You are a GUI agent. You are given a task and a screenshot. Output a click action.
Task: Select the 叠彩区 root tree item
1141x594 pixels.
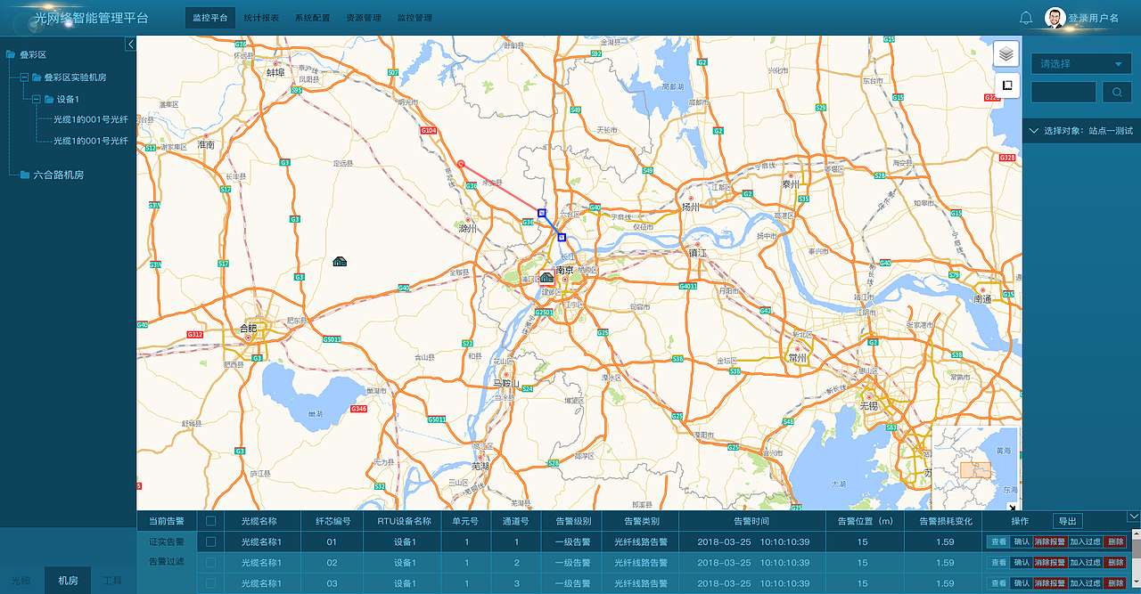33,55
